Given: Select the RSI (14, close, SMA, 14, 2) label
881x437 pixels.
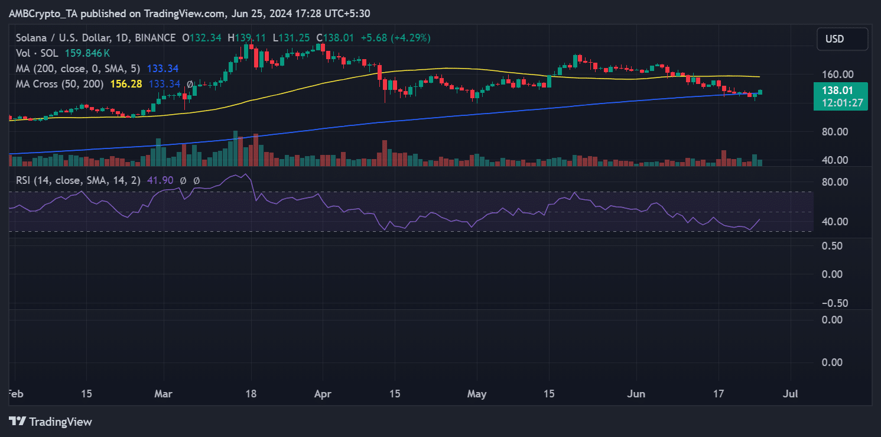Looking at the screenshot, I should click(x=78, y=180).
